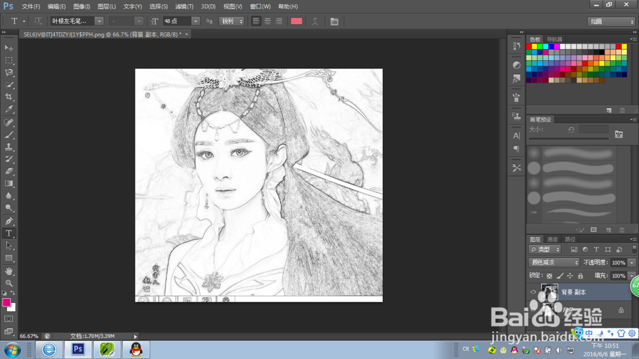The image size is (639, 359).
Task: Switch to the 导航器 tab
Action: tap(554, 39)
